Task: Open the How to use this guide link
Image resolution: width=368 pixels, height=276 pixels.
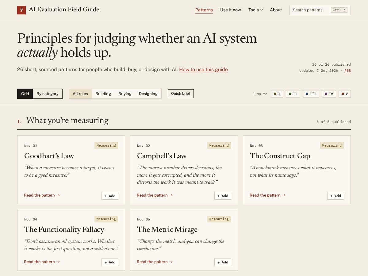Action: (x=203, y=70)
